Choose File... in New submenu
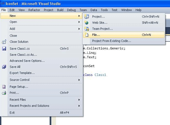This screenshot has width=170, height=125. point(124,35)
